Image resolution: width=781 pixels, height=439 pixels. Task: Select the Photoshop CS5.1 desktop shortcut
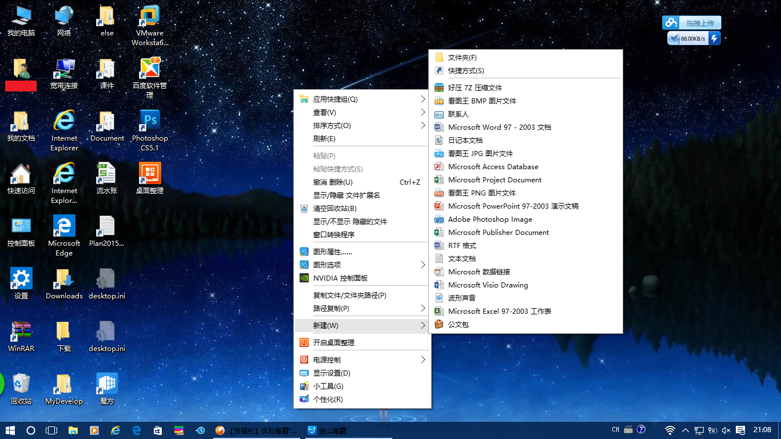click(x=150, y=130)
